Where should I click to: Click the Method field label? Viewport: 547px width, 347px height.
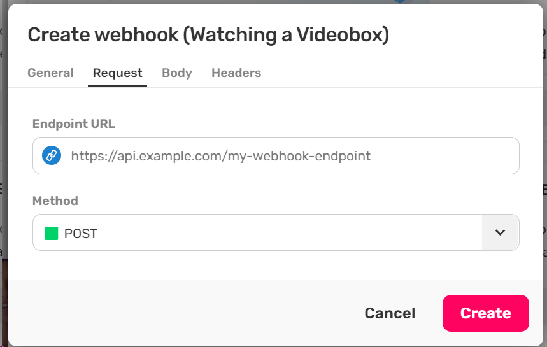[55, 201]
